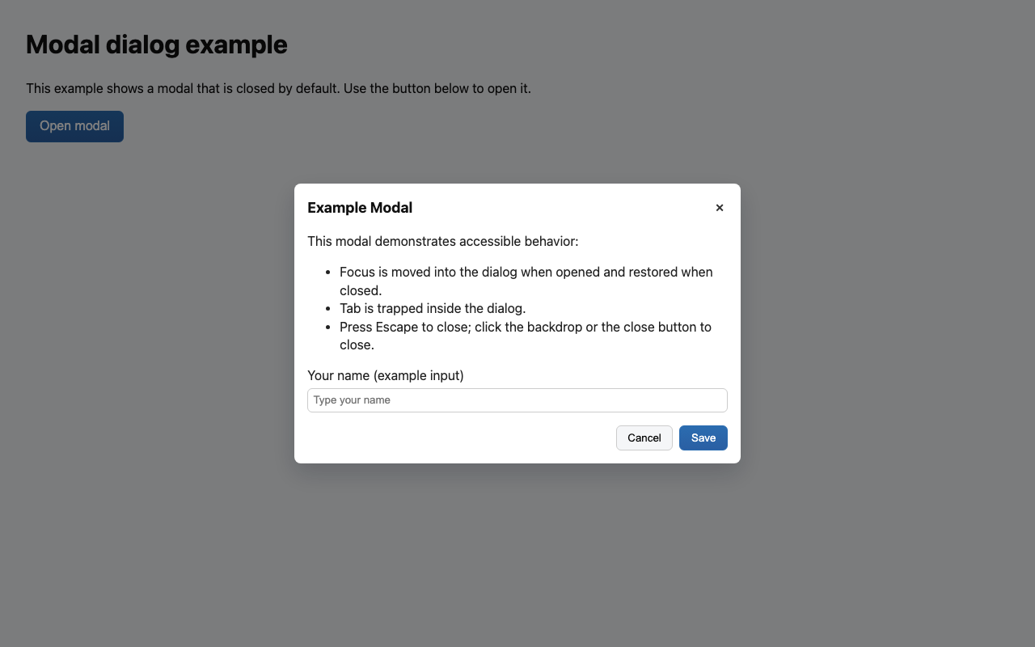Select the Example Modal heading text
The image size is (1035, 647).
pyautogui.click(x=360, y=208)
